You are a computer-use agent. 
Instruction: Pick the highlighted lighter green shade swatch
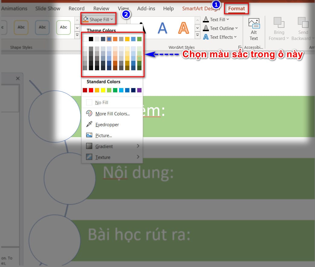click(x=139, y=58)
